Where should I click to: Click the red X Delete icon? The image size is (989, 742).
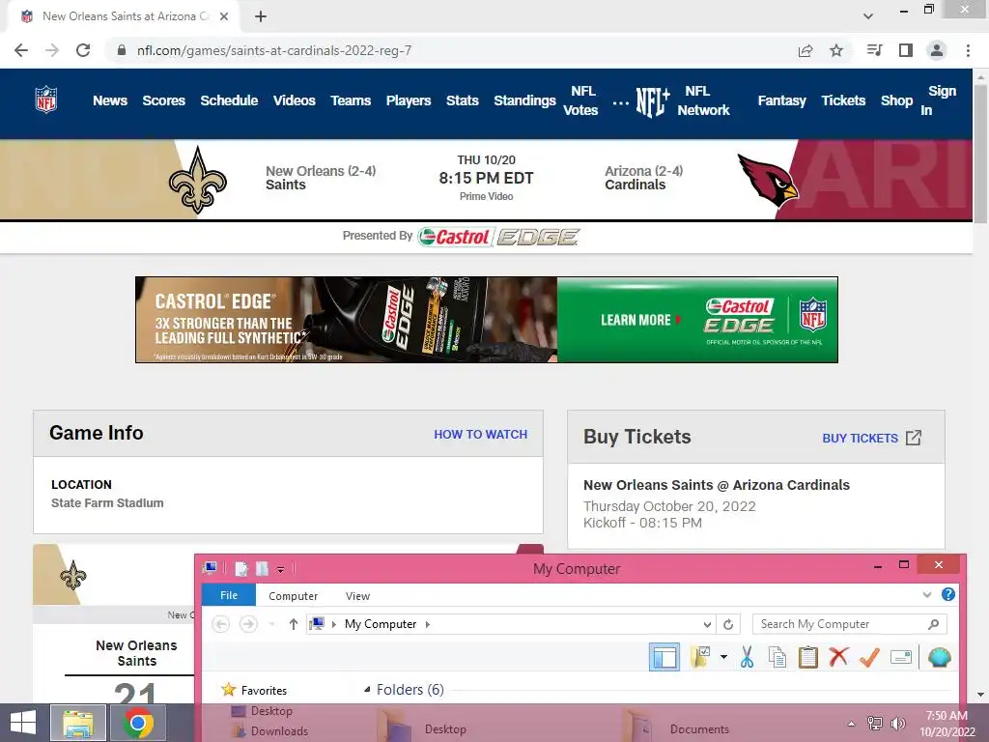(838, 657)
